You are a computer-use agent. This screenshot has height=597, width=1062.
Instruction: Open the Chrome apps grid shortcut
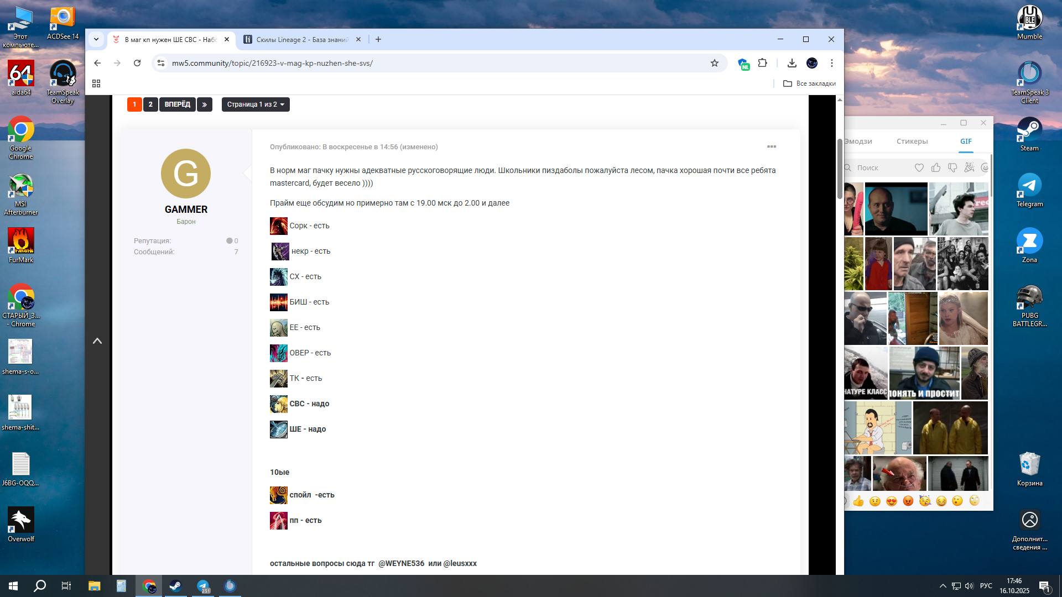(x=96, y=83)
